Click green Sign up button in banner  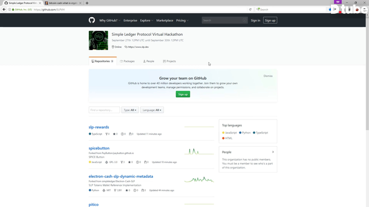point(183,94)
